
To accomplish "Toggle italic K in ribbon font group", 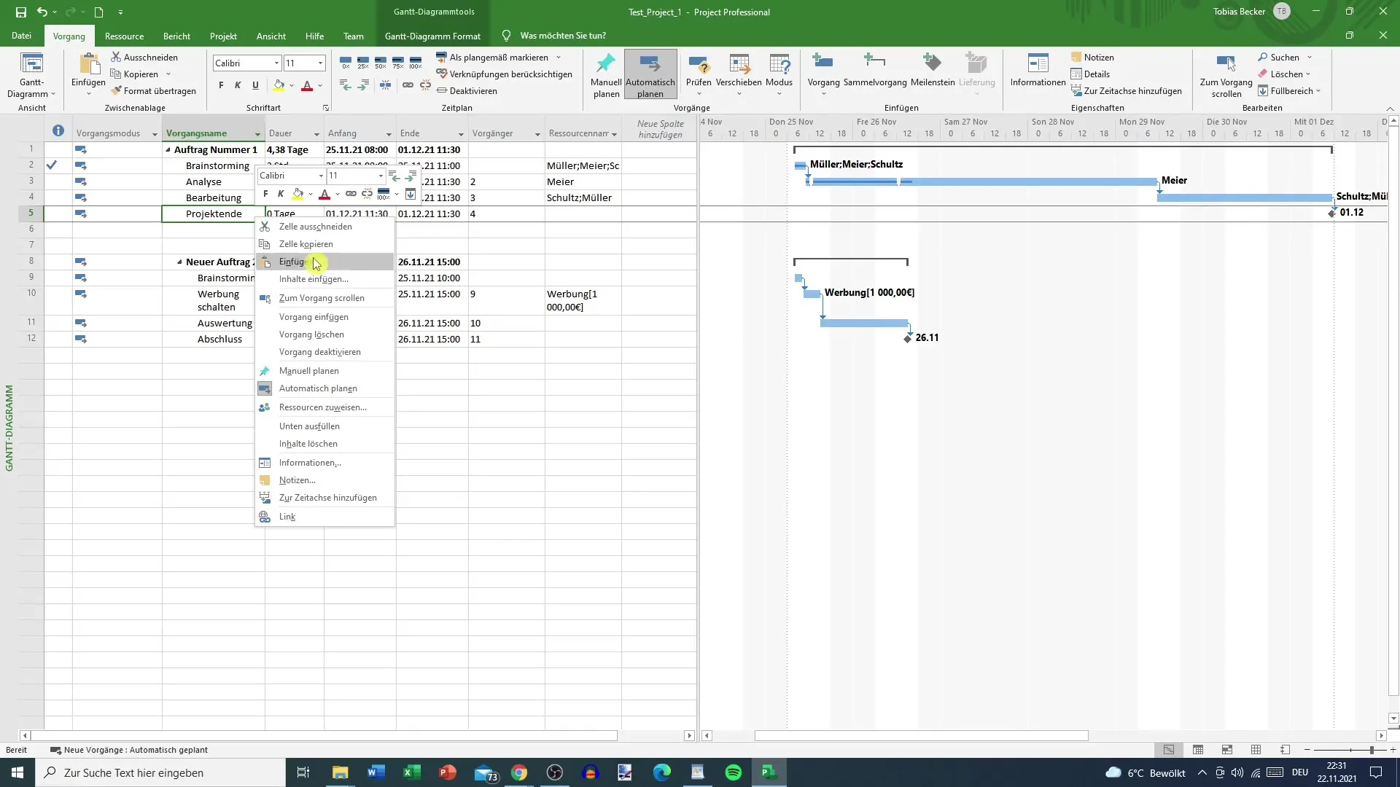I will click(x=238, y=85).
